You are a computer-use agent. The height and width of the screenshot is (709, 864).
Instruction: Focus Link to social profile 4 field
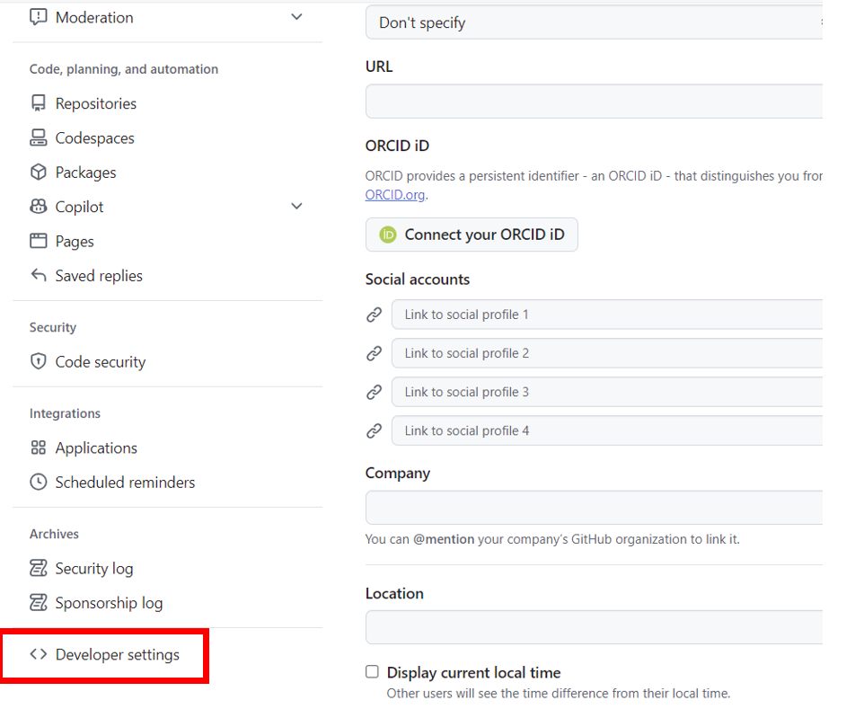pyautogui.click(x=607, y=430)
